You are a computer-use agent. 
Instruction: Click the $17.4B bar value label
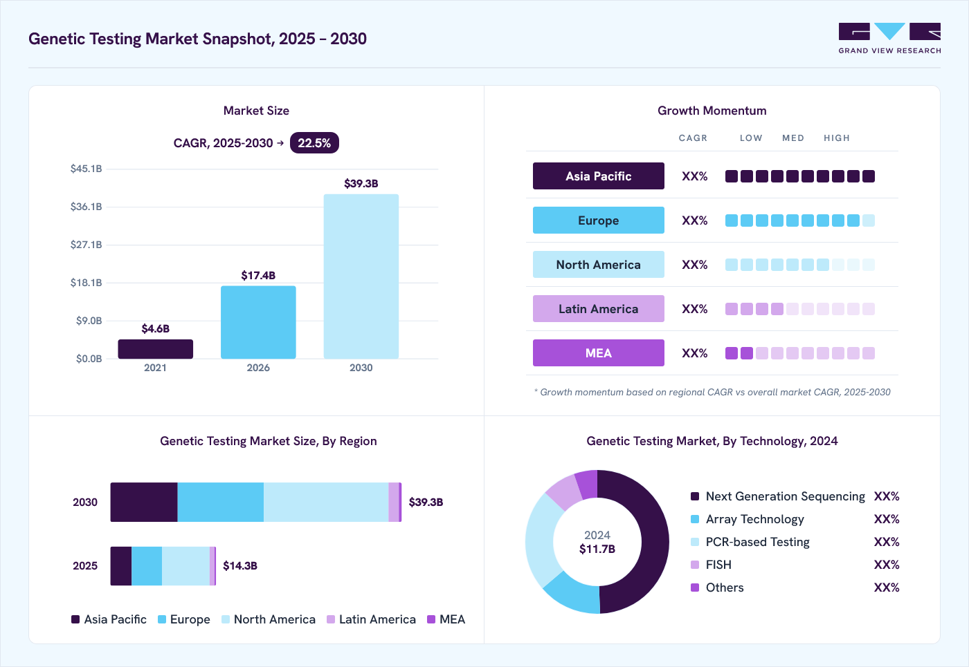coord(258,275)
